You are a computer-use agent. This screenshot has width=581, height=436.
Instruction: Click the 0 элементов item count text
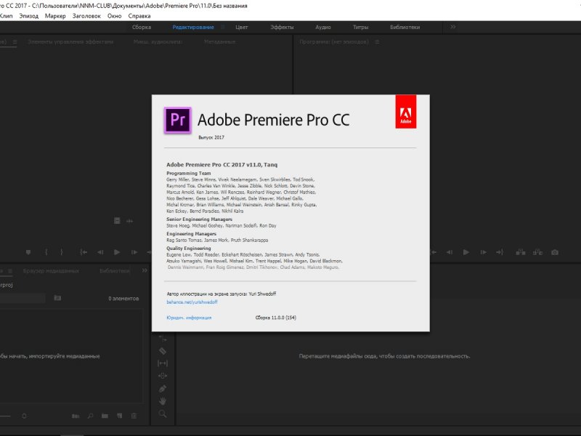[x=123, y=299]
